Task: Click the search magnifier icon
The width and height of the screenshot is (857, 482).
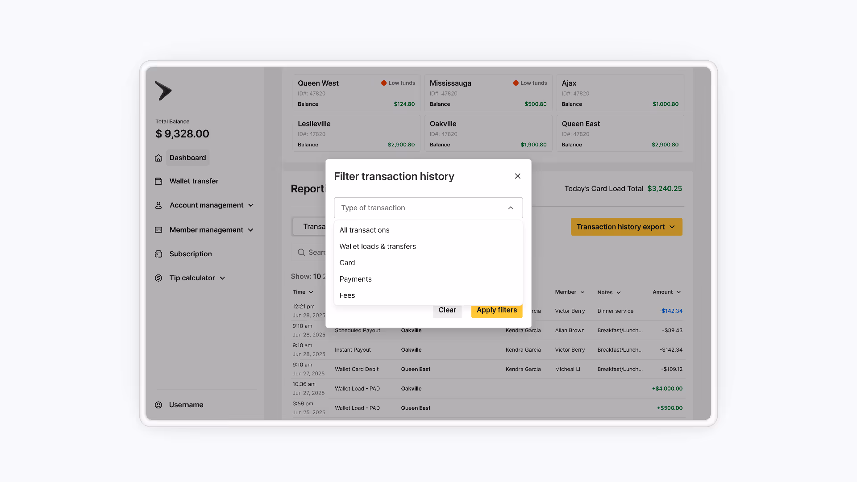Action: click(302, 252)
